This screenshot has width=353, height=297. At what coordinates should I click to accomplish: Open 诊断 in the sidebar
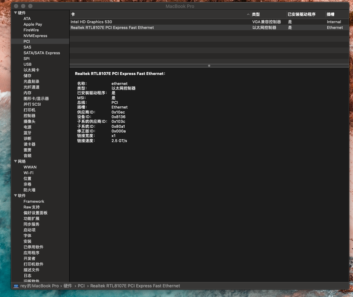[27, 139]
